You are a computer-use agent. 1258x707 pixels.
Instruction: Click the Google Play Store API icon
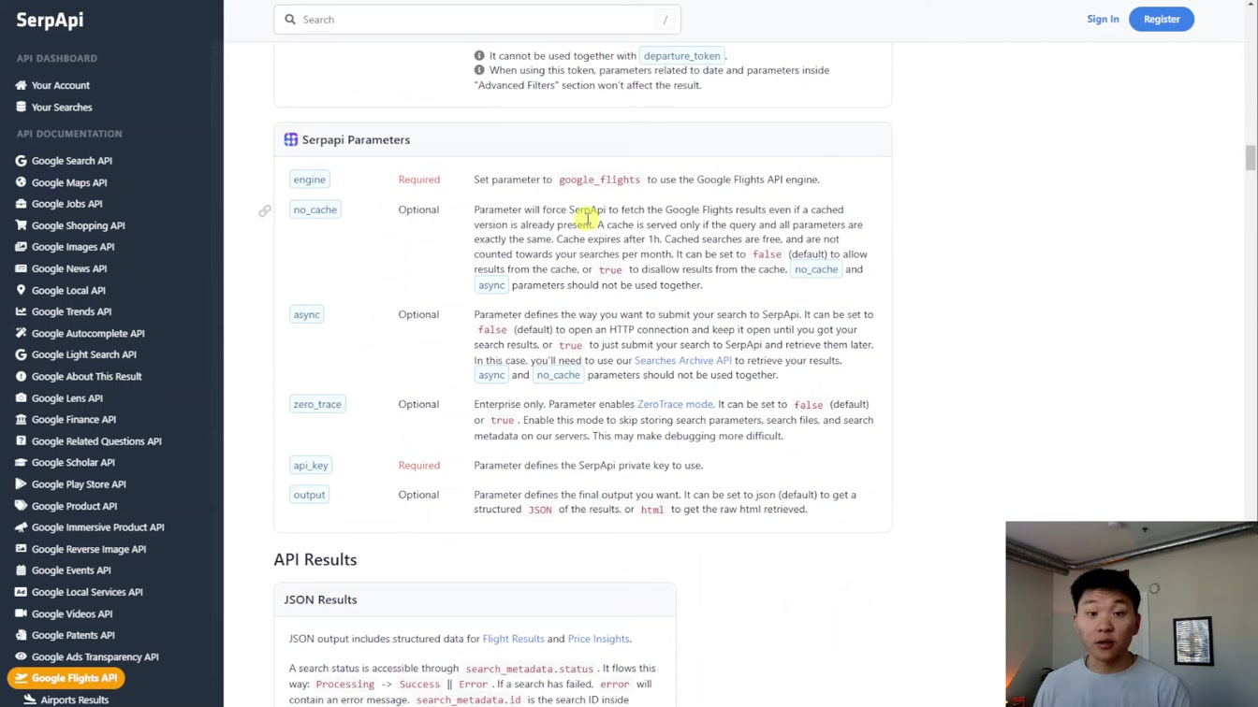click(x=21, y=484)
